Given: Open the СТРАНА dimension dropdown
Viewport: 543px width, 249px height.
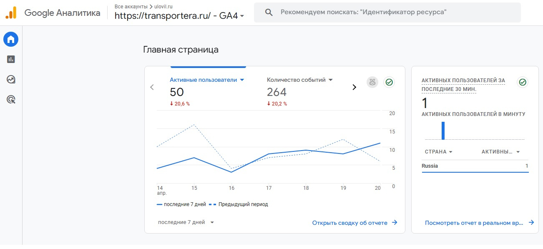Looking at the screenshot, I should click(x=438, y=152).
